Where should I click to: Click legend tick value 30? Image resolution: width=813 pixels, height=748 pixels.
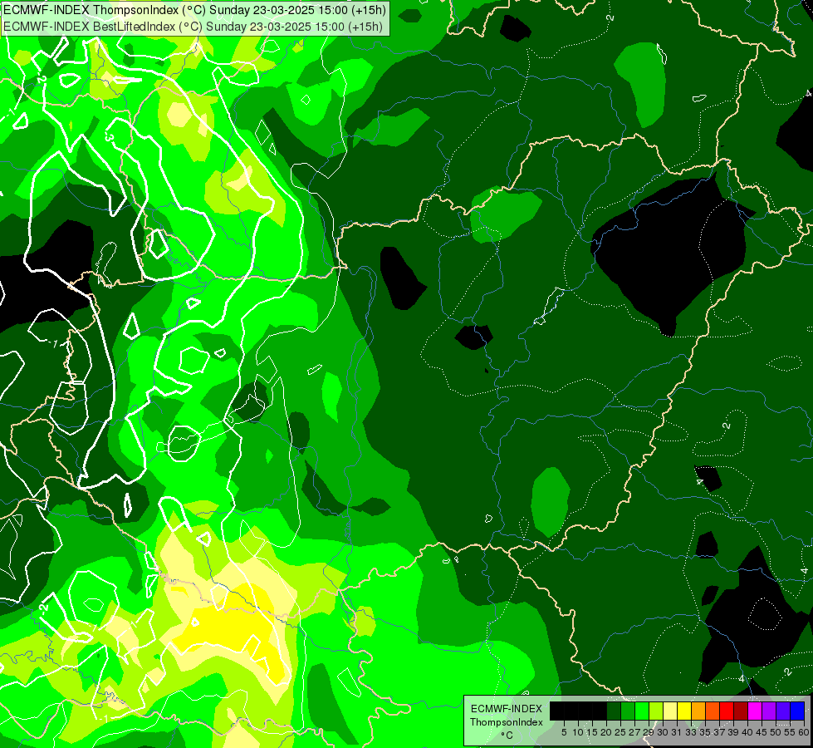(663, 732)
